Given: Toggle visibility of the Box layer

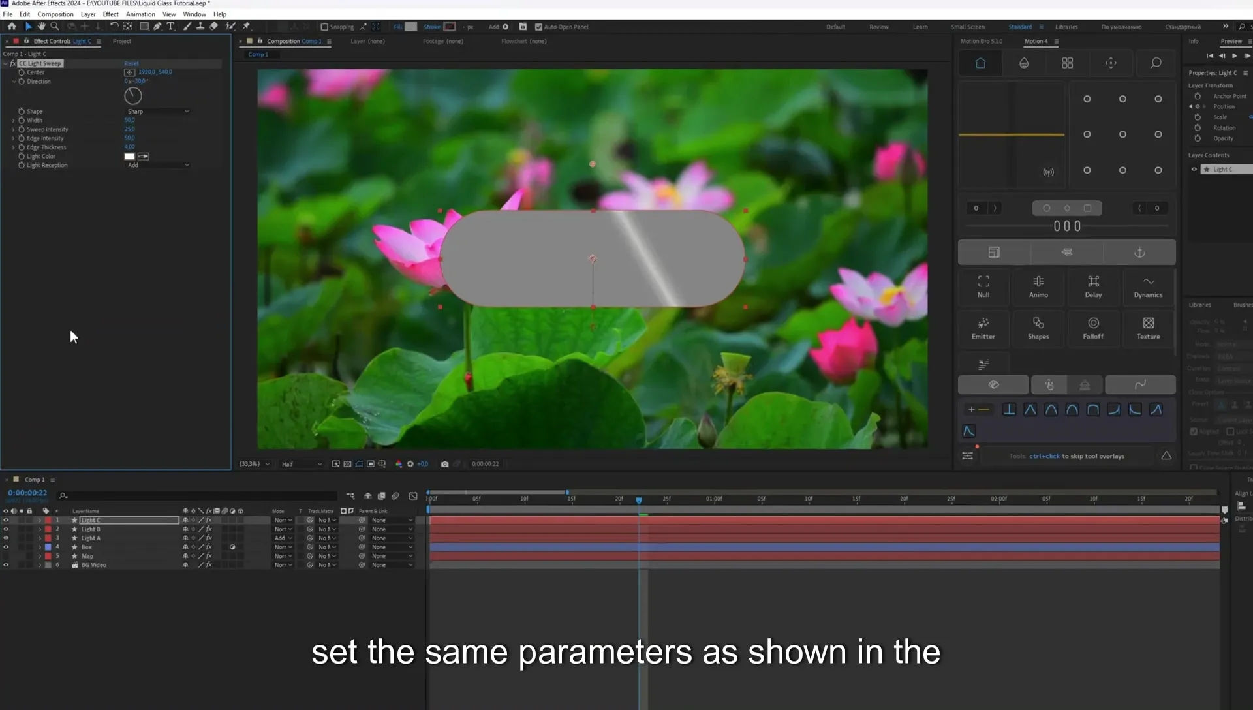Looking at the screenshot, I should 6,547.
